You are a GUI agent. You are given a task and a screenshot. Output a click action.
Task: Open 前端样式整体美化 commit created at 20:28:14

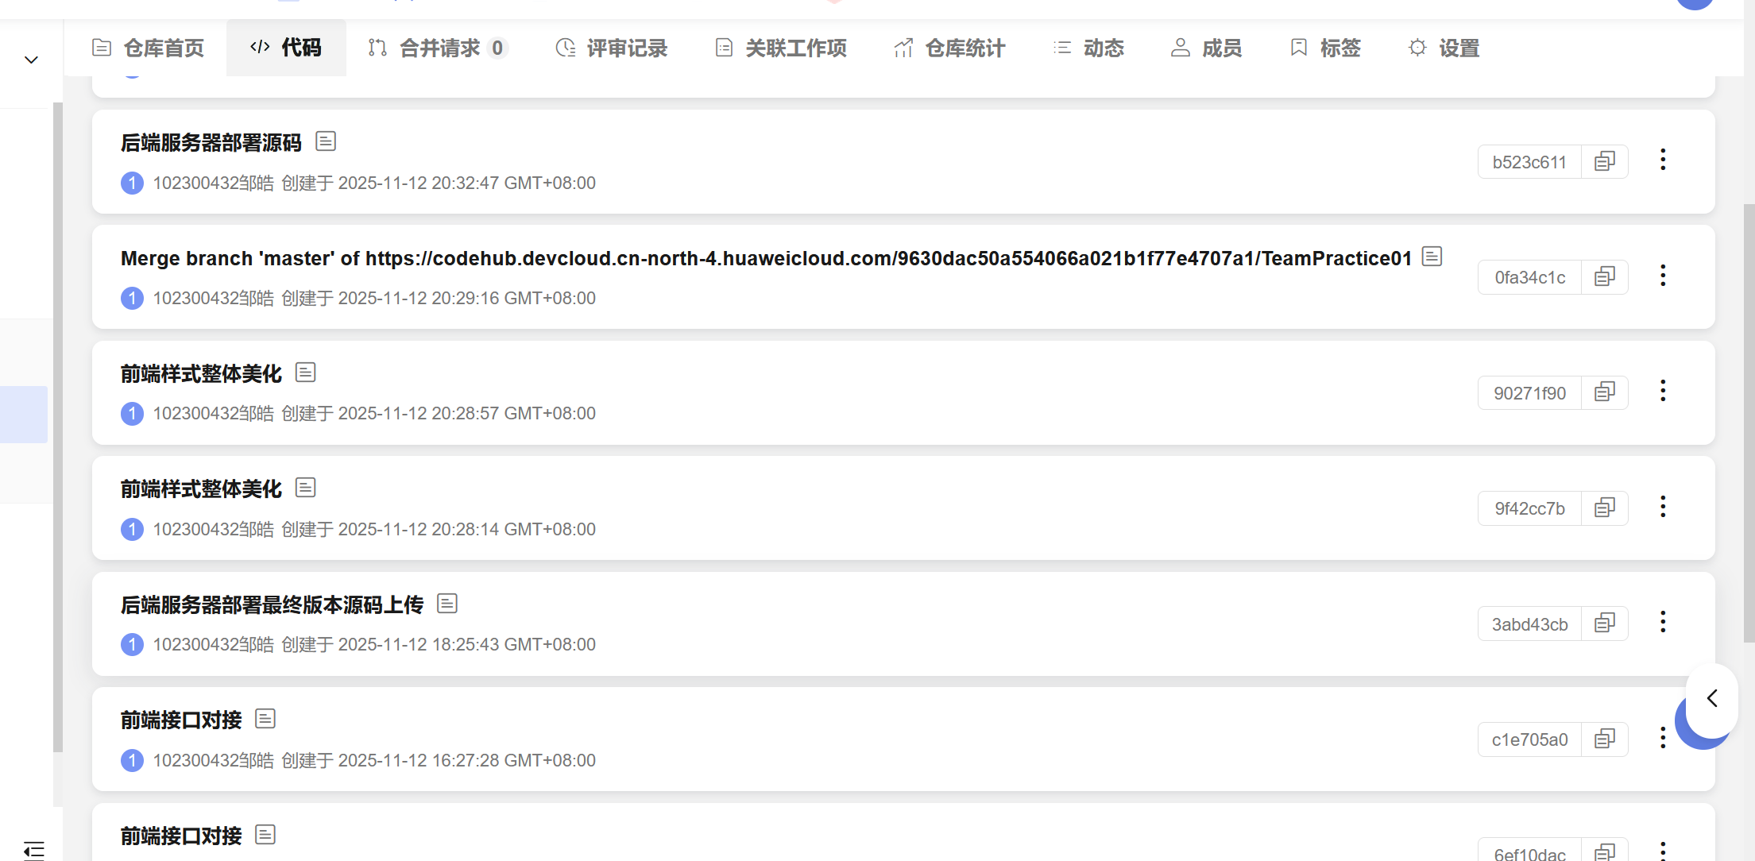(x=201, y=489)
